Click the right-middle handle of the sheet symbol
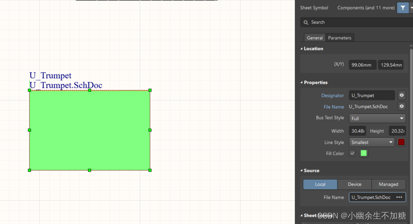Viewport: 413px width, 224px height. click(x=150, y=130)
